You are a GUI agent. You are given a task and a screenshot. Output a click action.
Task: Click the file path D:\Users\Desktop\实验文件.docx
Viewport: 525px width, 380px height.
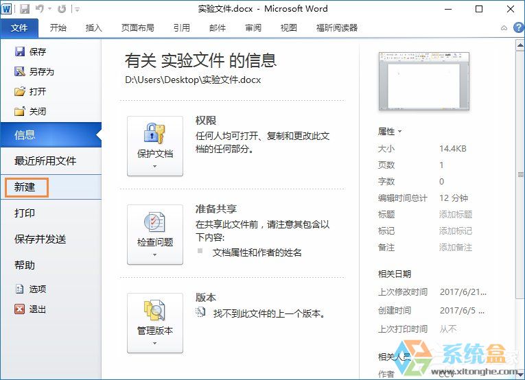(193, 80)
